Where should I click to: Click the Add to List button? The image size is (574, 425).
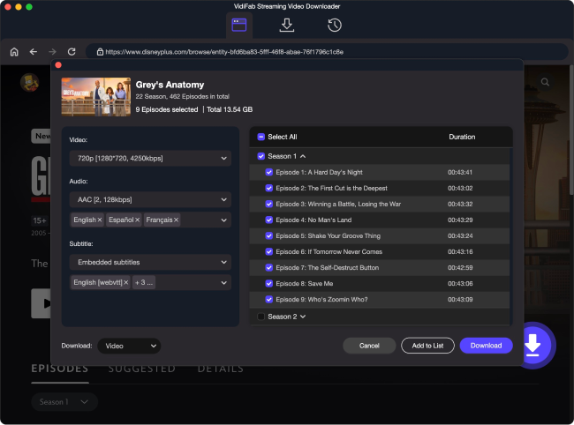pyautogui.click(x=427, y=346)
